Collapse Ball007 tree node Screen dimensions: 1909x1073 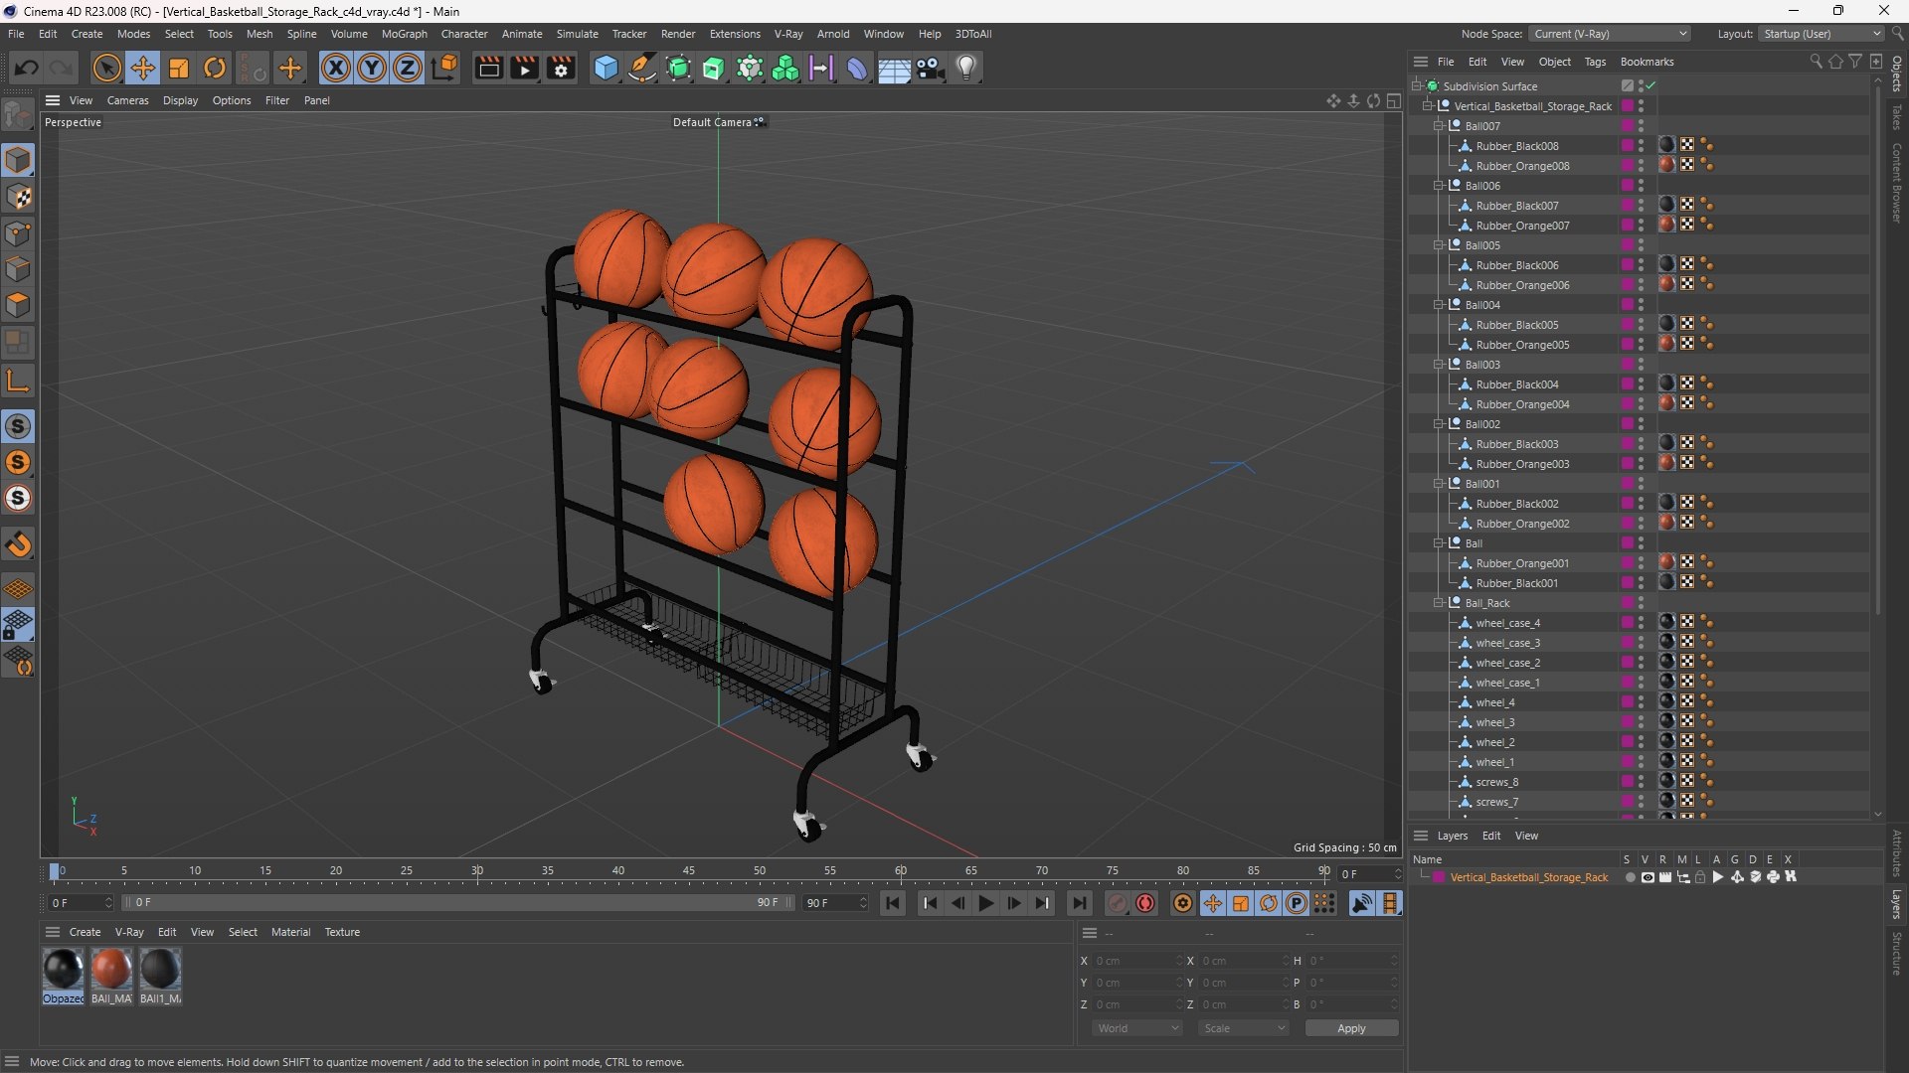[1438, 126]
